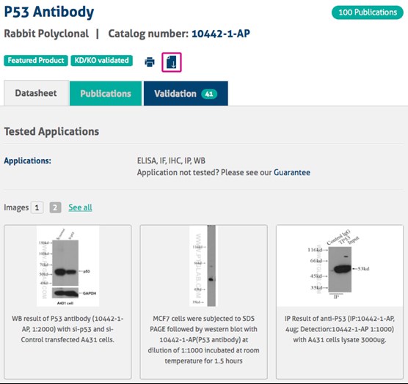Open the MCF7 western blot thumbnail

203,266
